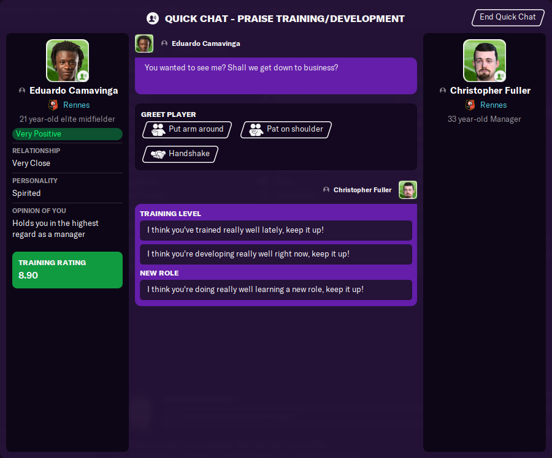End the quick chat
552x458 pixels.
(x=508, y=17)
